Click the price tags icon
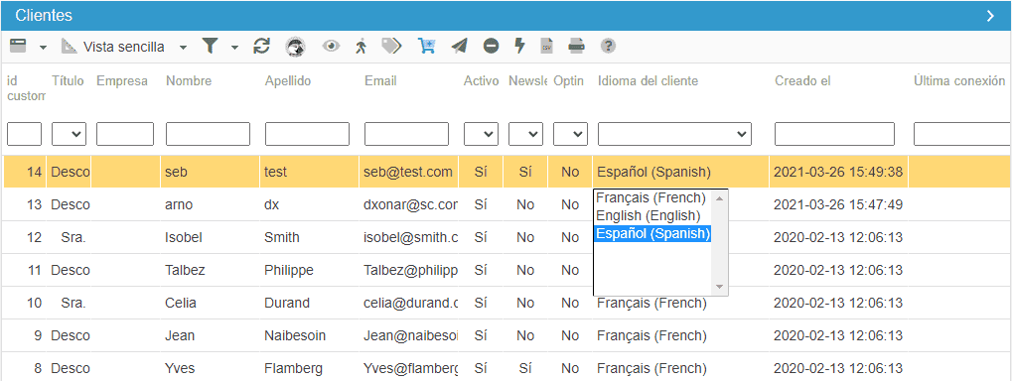 [x=391, y=46]
